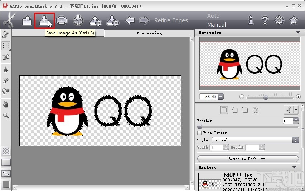
Task: Click the settings panel vertical scrollbar
Action: click(302, 129)
